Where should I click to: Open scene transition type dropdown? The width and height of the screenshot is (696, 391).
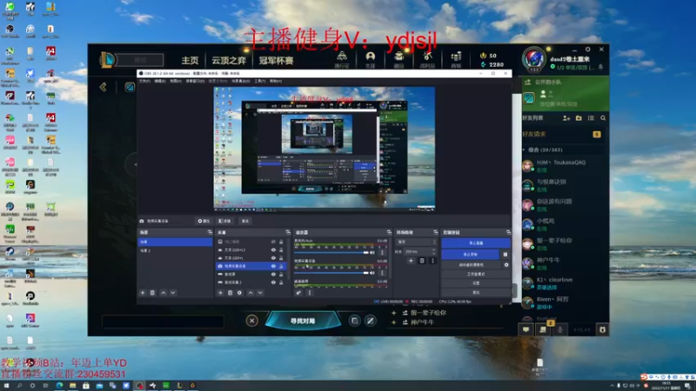coord(417,242)
